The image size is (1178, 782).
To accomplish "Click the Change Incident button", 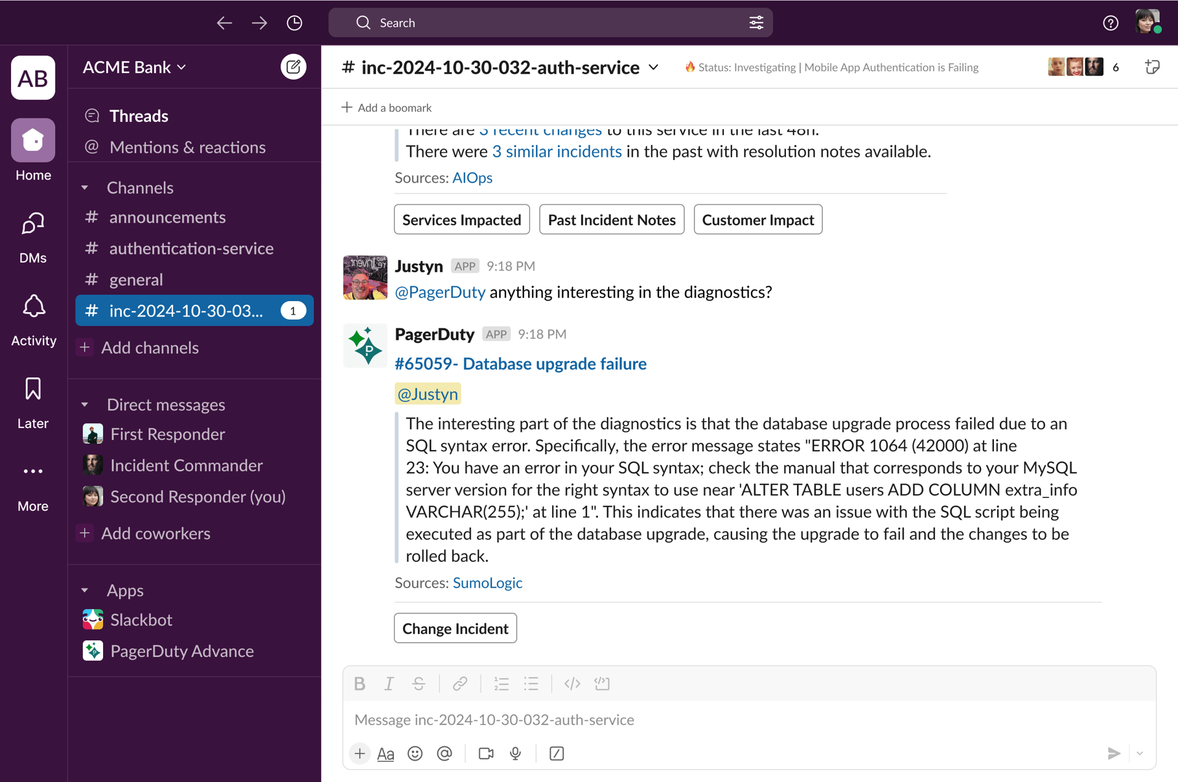I will coord(455,628).
